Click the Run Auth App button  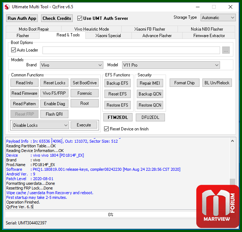[22, 18]
